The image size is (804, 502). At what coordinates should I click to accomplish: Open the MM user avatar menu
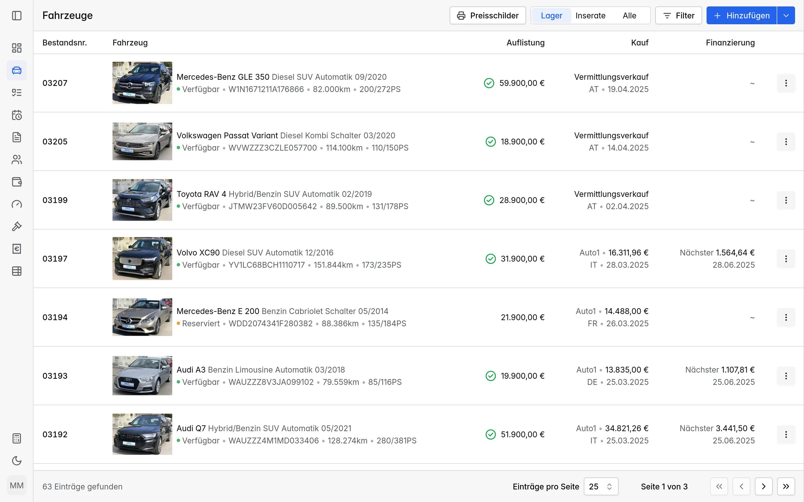click(x=17, y=486)
